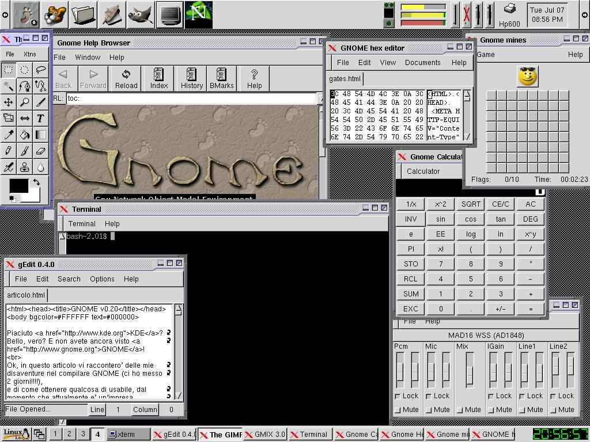Launch Netscape from the top panel
Screen dimensions: 590x442
pos(198,14)
